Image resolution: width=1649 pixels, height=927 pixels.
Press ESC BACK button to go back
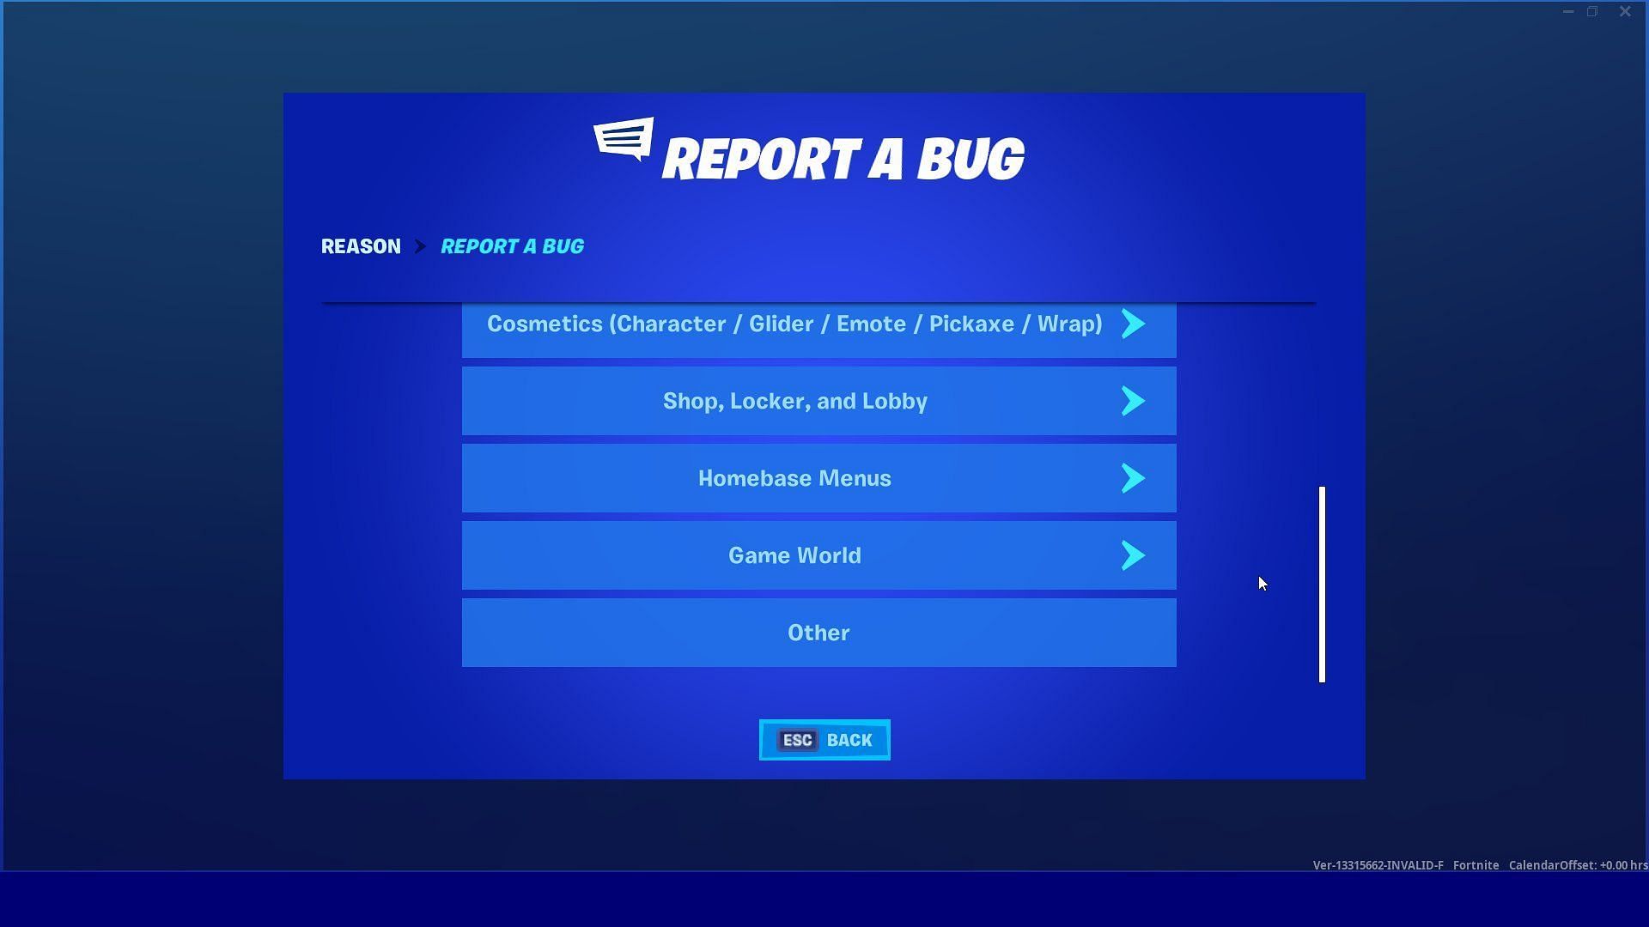(824, 739)
